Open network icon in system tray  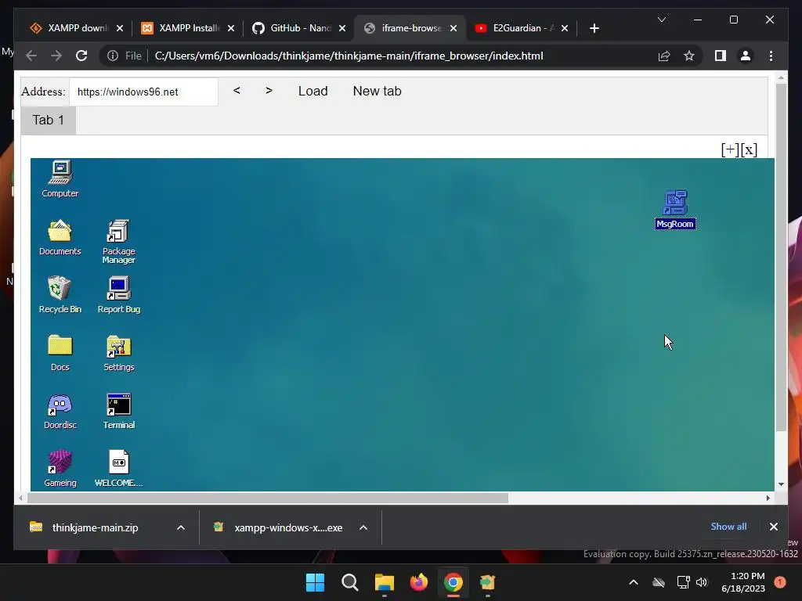pos(683,582)
